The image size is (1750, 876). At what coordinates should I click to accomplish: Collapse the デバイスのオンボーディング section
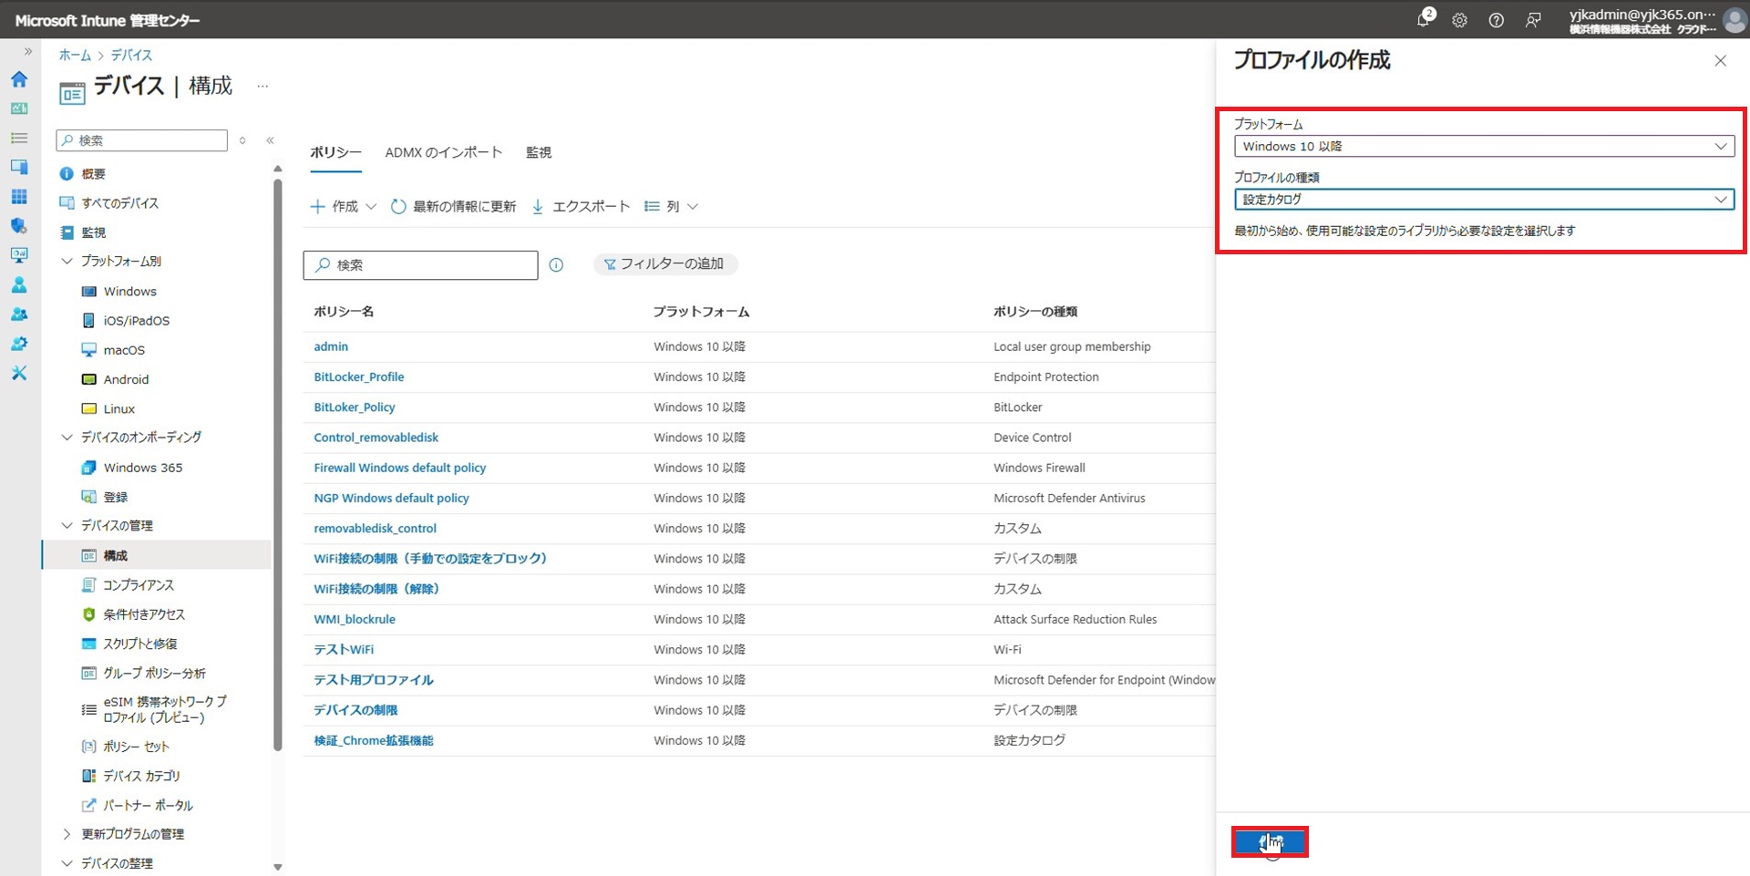tap(67, 438)
